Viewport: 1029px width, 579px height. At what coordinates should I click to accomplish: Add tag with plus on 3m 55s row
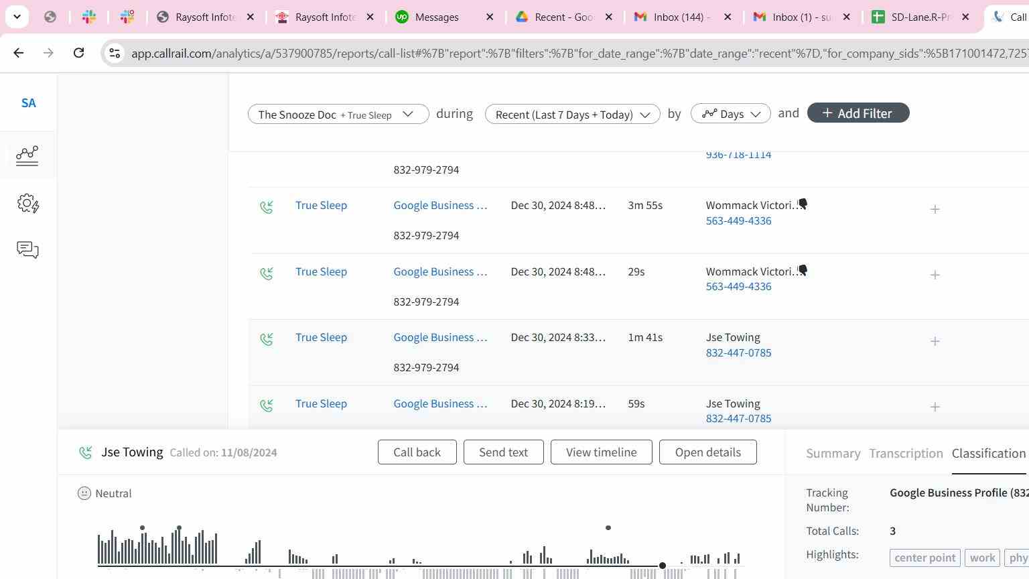coord(935,209)
